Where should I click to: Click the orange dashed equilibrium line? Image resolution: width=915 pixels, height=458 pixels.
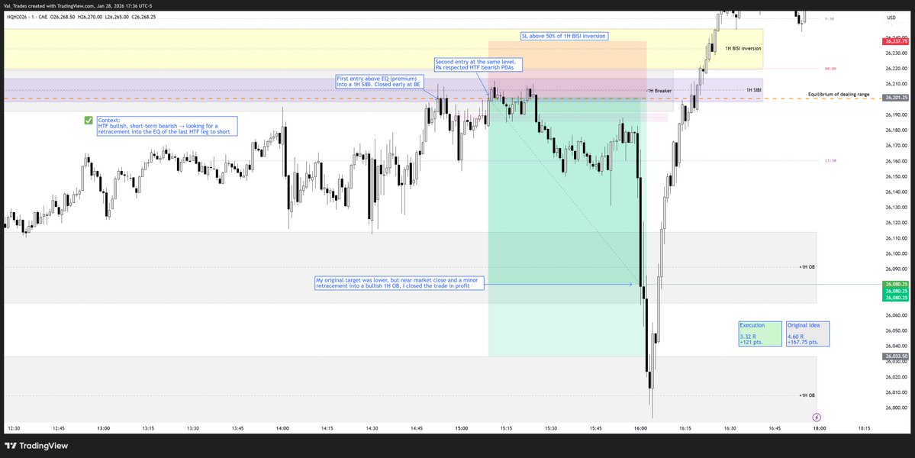[x=443, y=98]
